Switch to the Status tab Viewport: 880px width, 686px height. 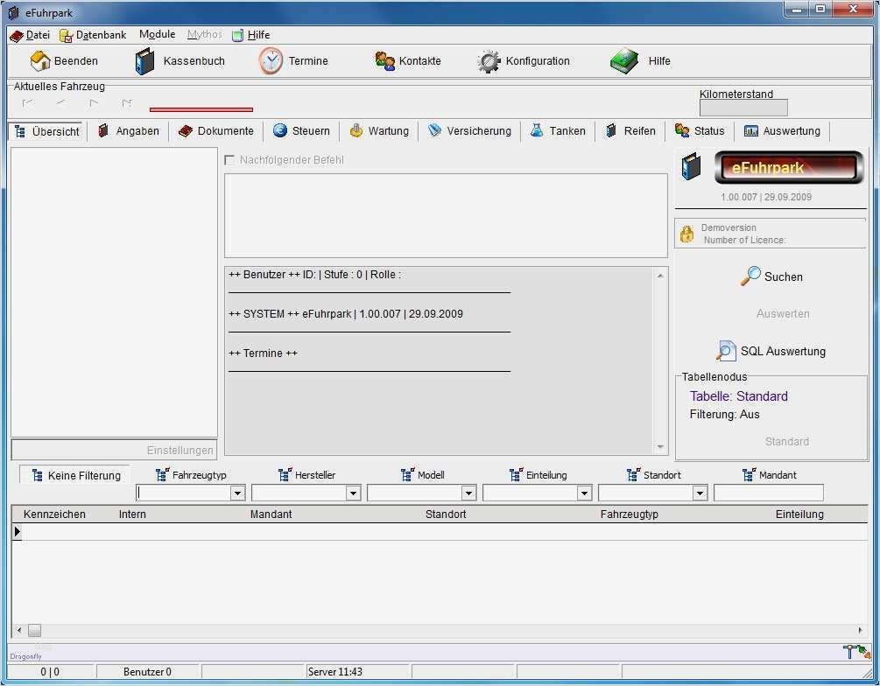(700, 130)
